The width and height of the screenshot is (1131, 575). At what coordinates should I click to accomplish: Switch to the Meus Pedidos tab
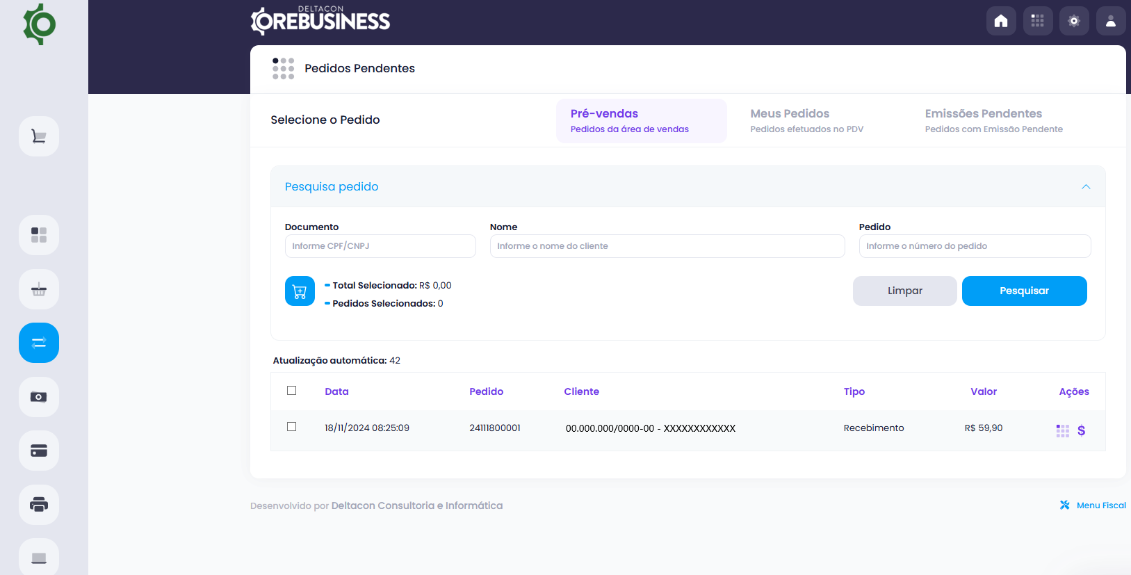[x=807, y=121]
